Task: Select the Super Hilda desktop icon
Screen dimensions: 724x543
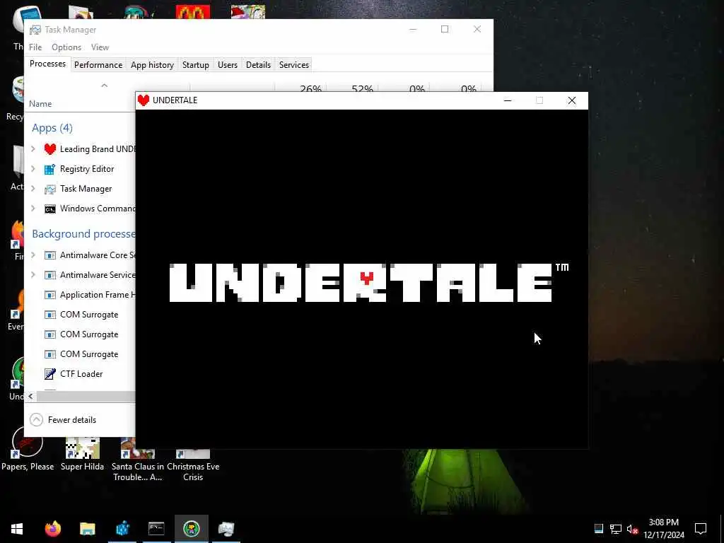Action: click(x=82, y=455)
